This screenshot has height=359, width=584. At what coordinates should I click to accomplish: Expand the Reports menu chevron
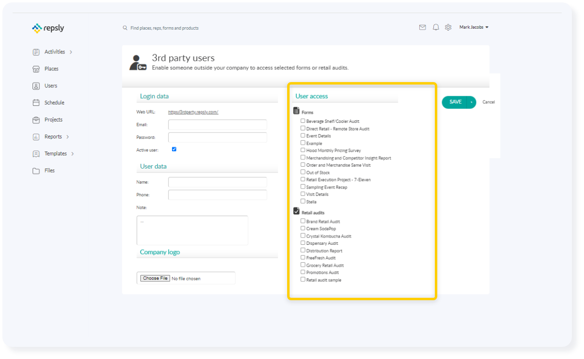68,137
